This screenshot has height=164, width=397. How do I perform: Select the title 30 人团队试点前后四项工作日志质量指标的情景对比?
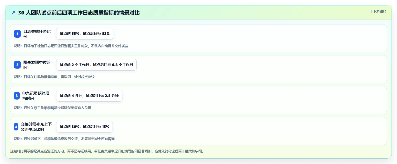[x=79, y=13]
